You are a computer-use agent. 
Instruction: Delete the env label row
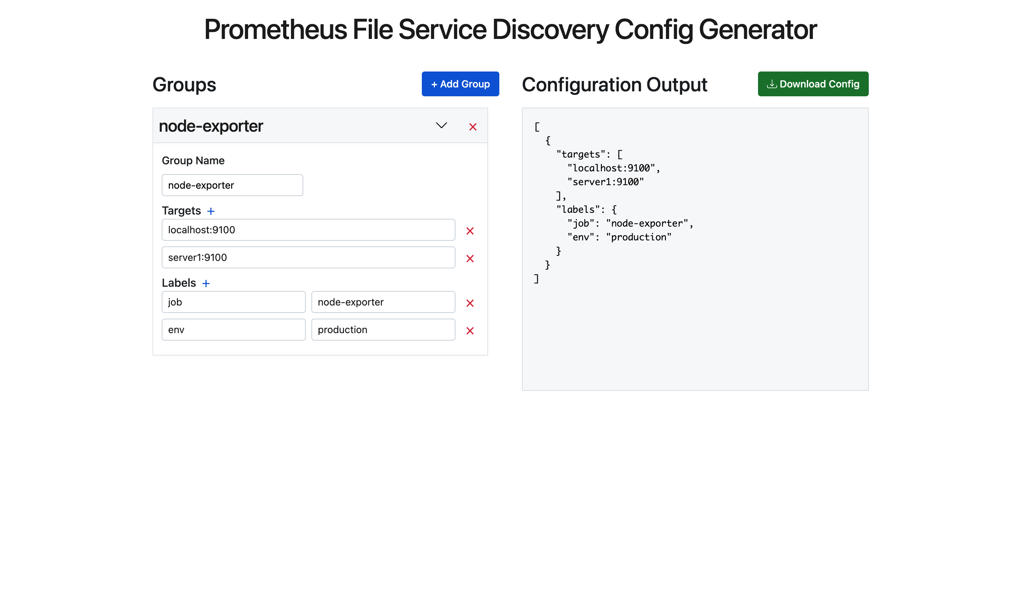coord(470,331)
